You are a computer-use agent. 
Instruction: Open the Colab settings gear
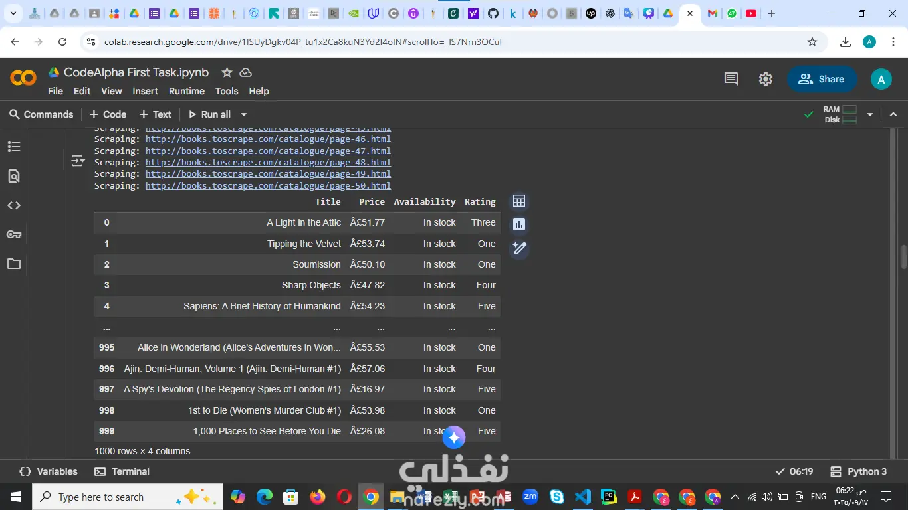(x=766, y=79)
